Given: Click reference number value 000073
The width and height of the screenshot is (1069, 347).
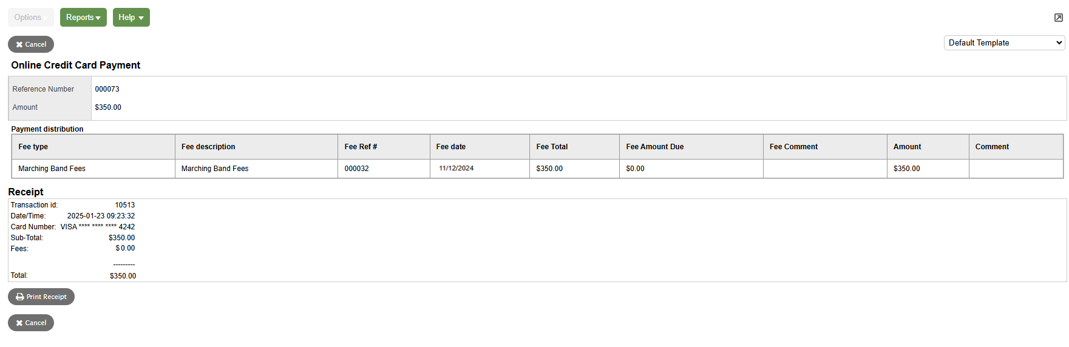Looking at the screenshot, I should point(107,89).
